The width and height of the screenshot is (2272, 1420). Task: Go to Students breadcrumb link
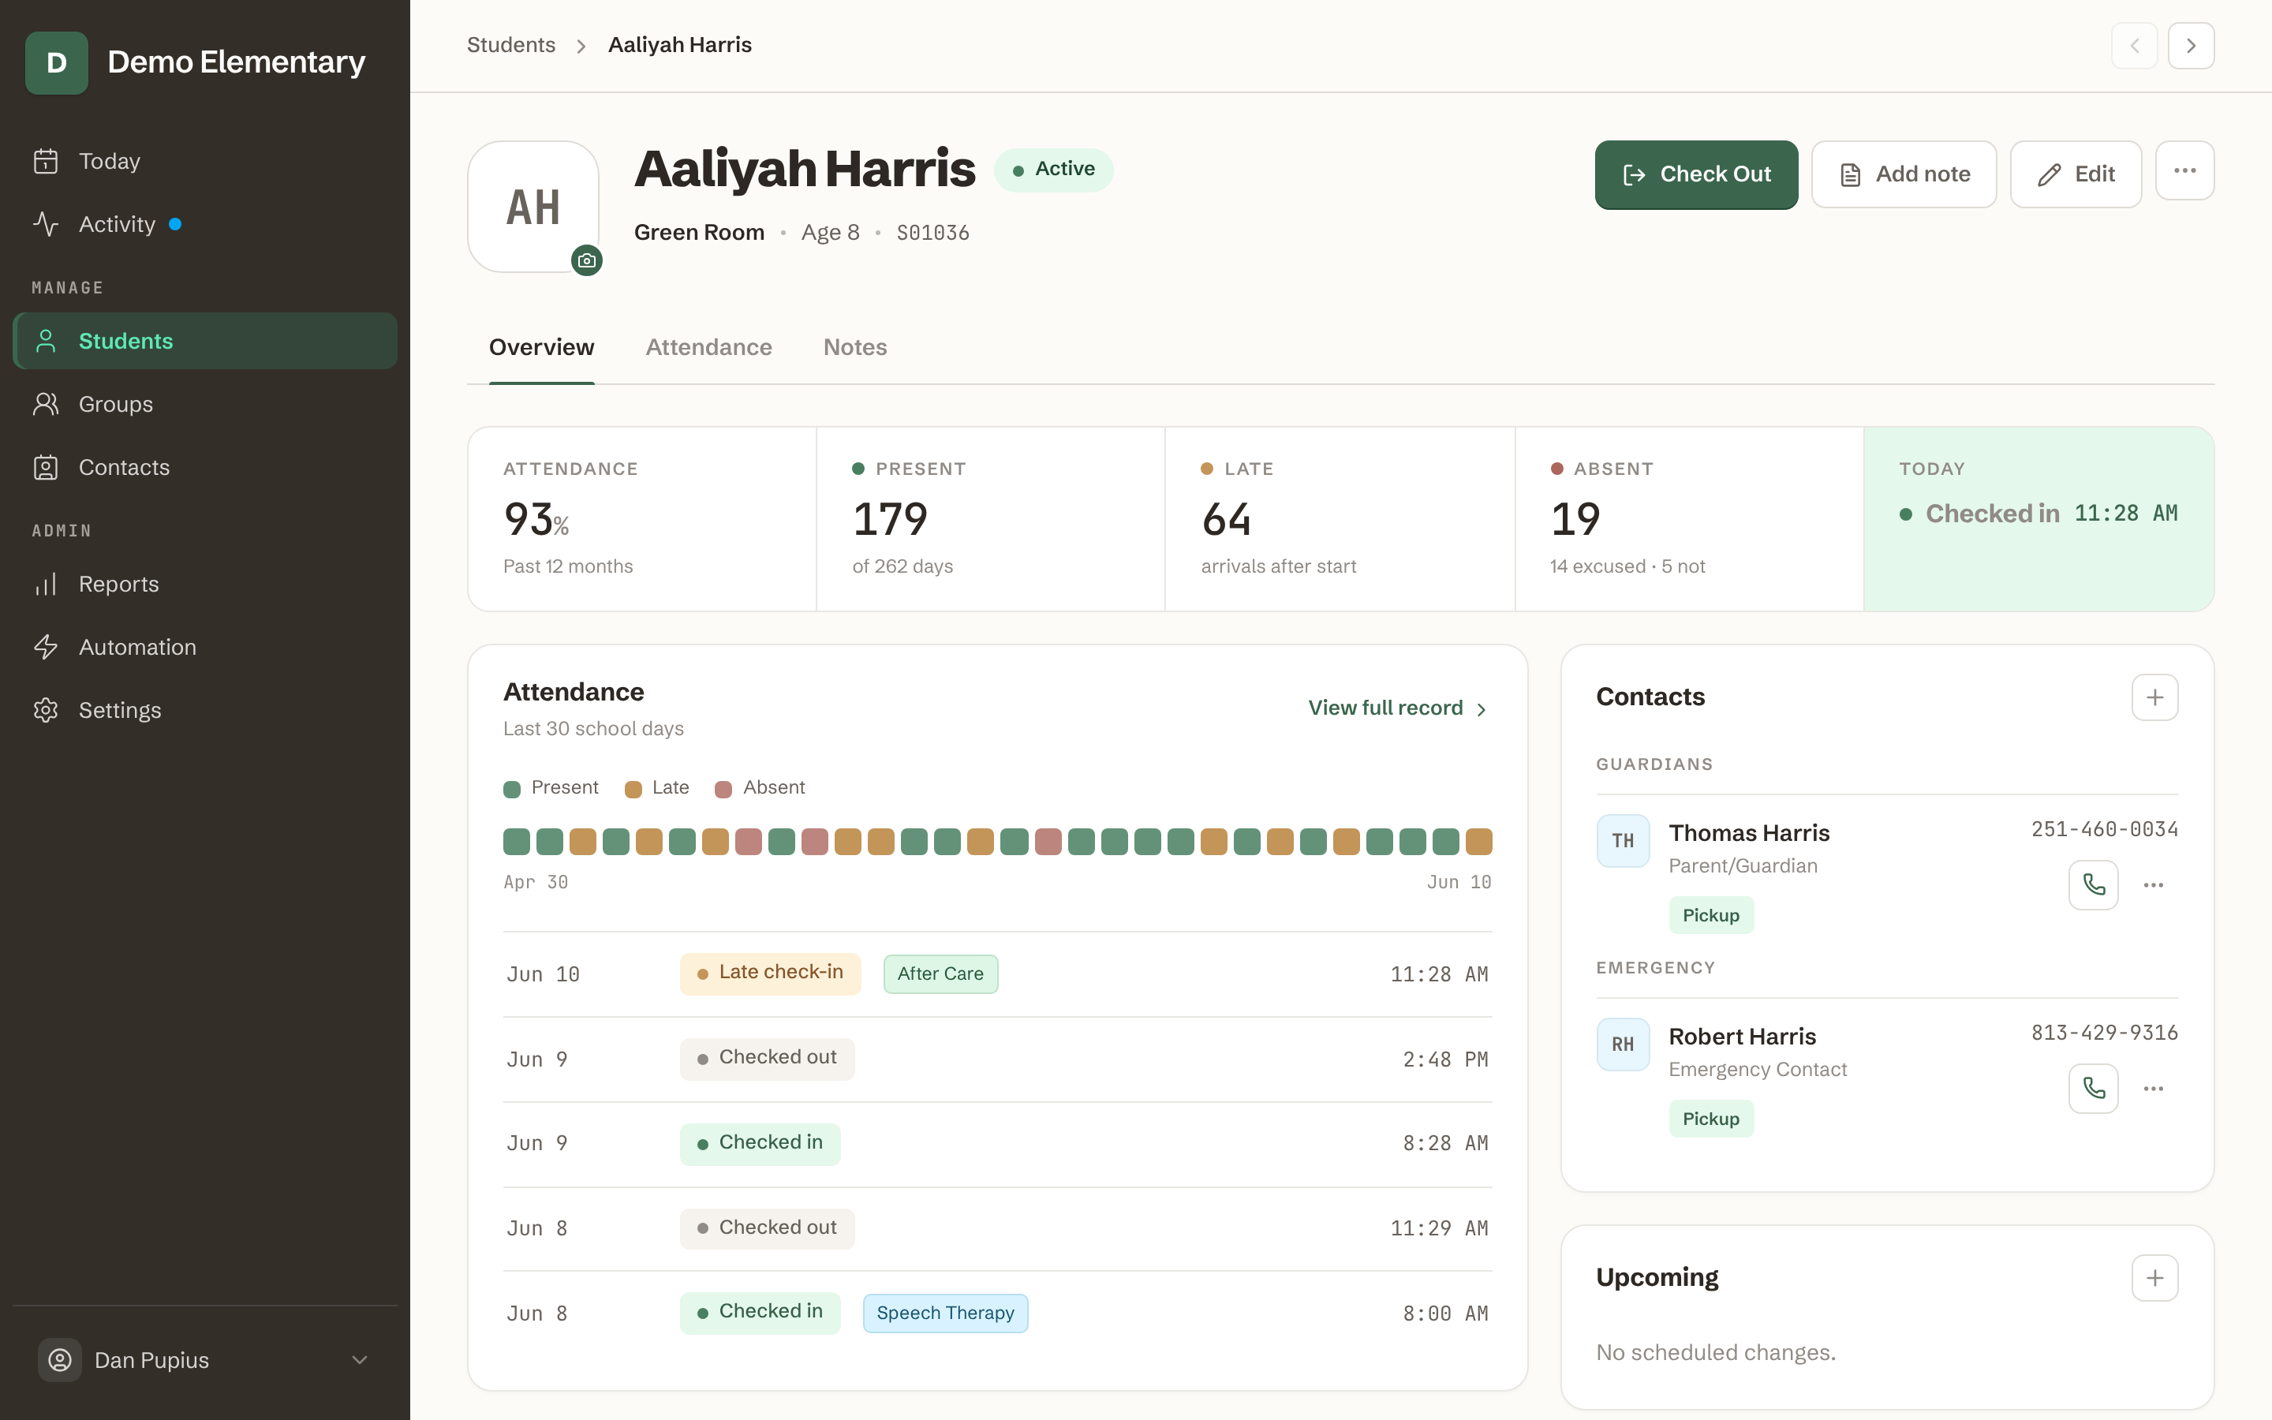coord(510,45)
